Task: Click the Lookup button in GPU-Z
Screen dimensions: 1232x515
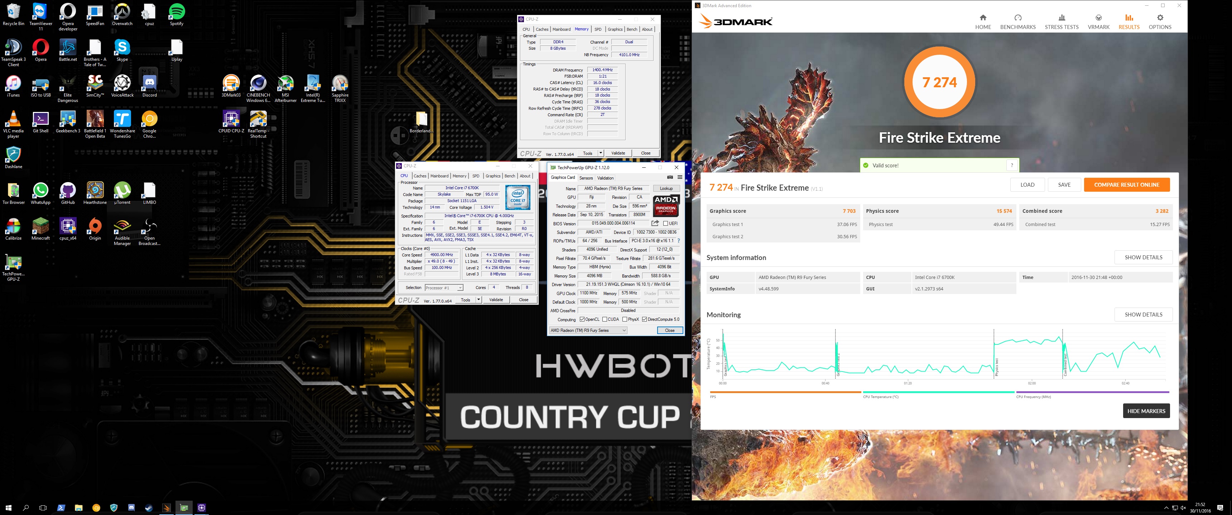Action: click(x=666, y=188)
